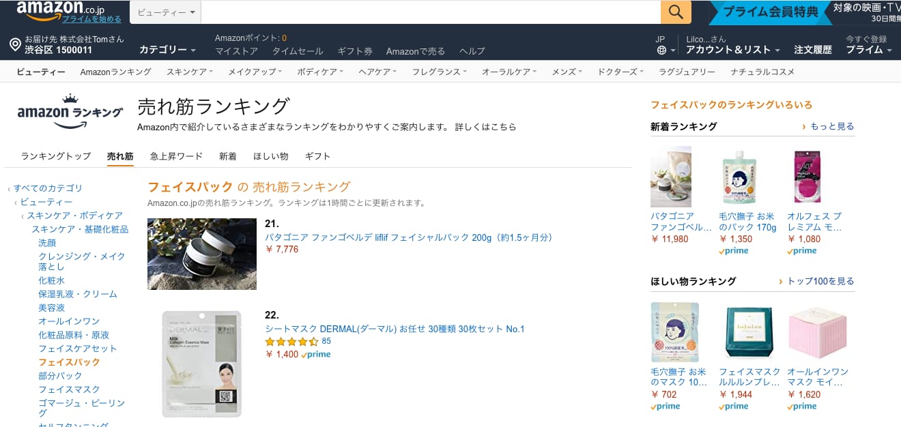Open the スキンケア nav dropdown
The width and height of the screenshot is (901, 427).
point(190,72)
